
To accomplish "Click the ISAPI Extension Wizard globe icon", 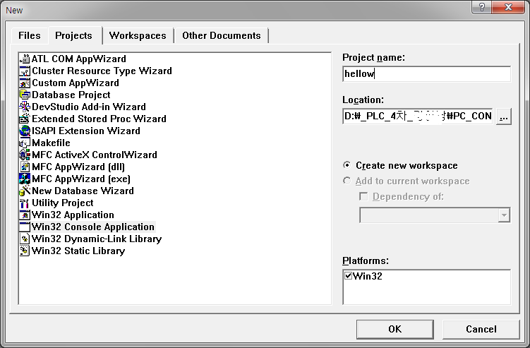I will 25,131.
